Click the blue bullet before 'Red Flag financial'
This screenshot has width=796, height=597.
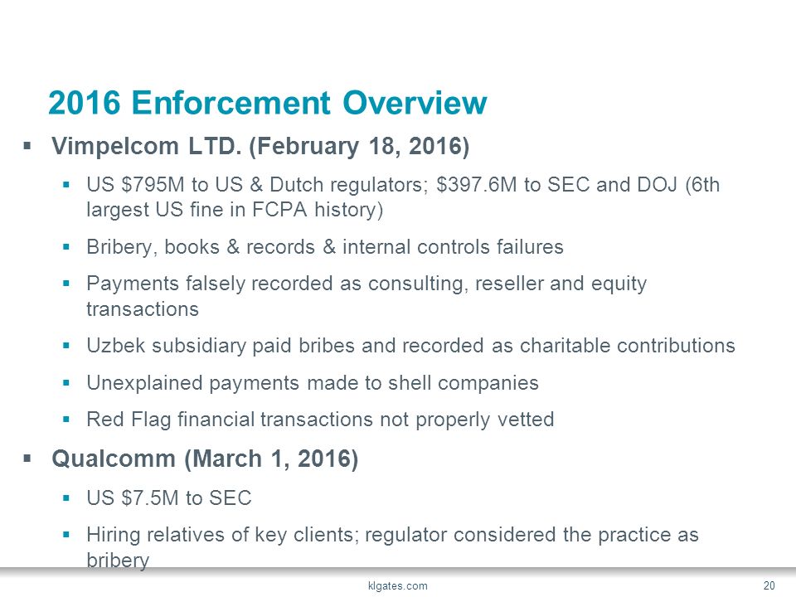pos(66,420)
